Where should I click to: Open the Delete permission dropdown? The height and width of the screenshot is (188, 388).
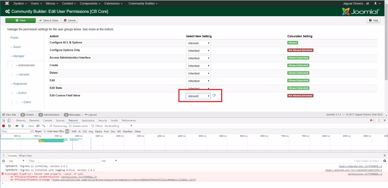(198, 73)
